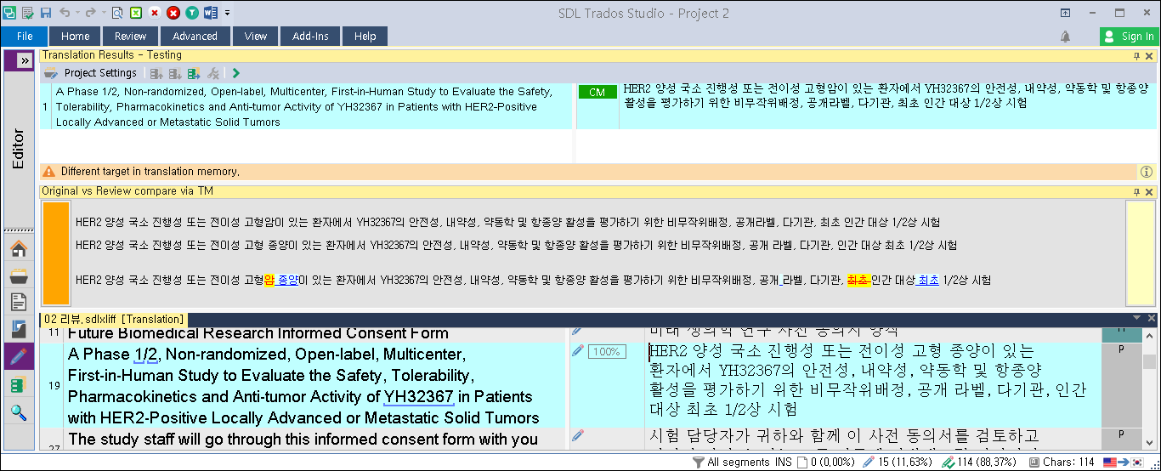Open Project Settings in Translation Results

tap(90, 73)
